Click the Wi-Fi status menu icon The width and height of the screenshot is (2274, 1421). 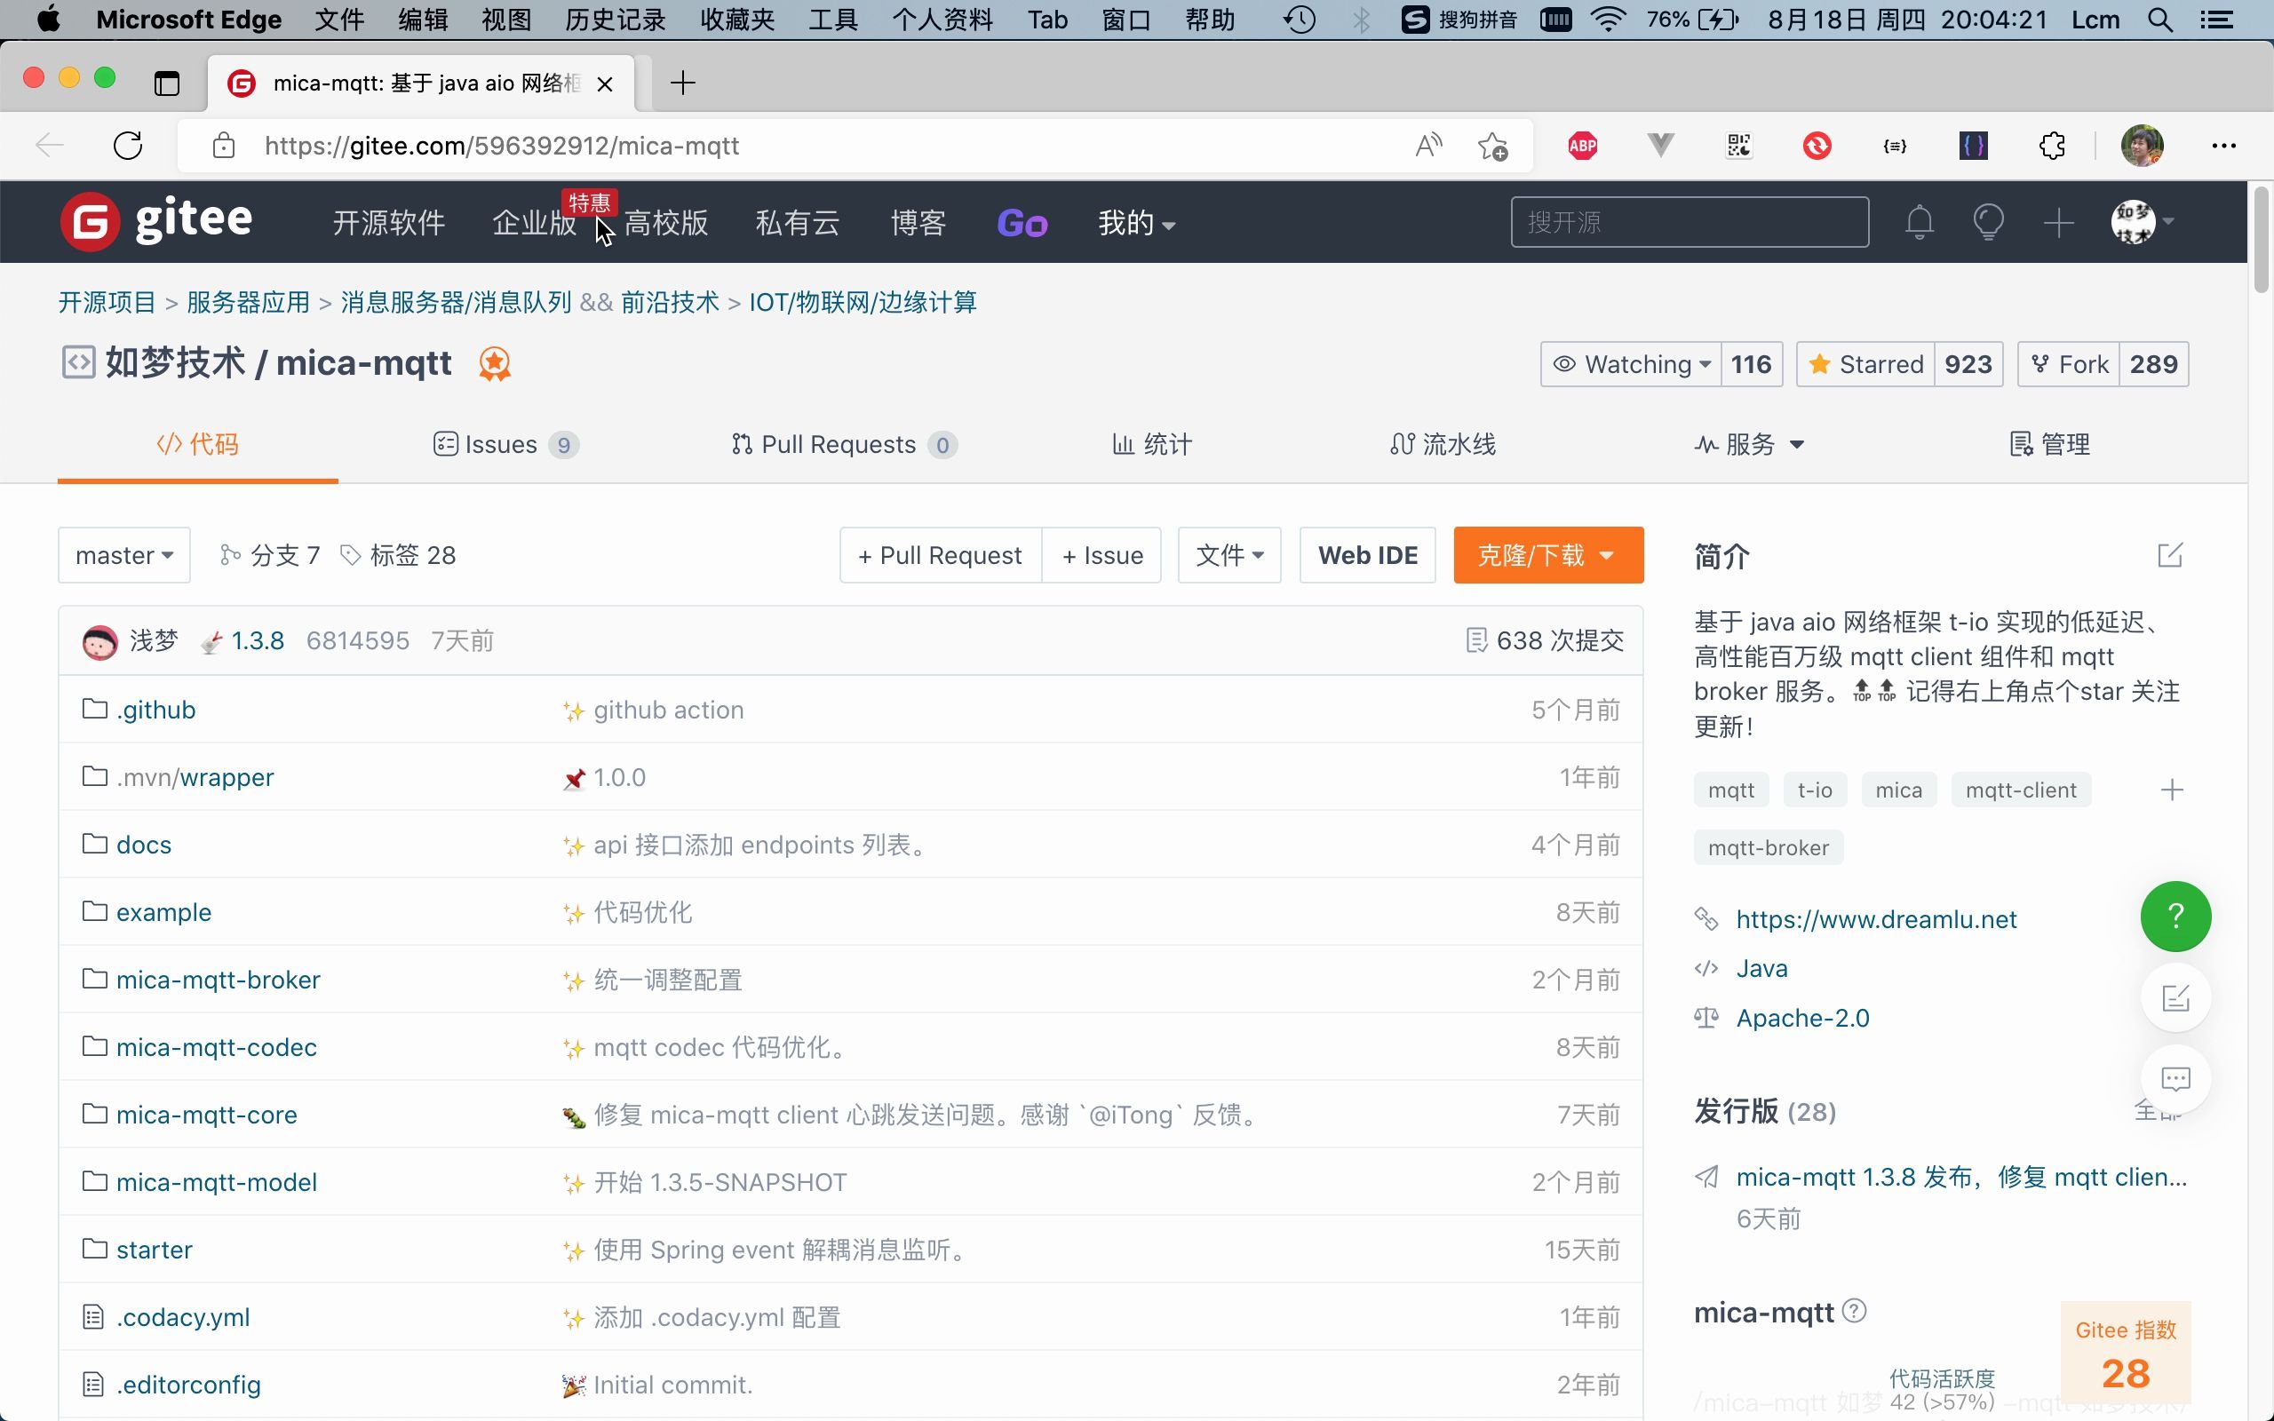click(x=1608, y=20)
